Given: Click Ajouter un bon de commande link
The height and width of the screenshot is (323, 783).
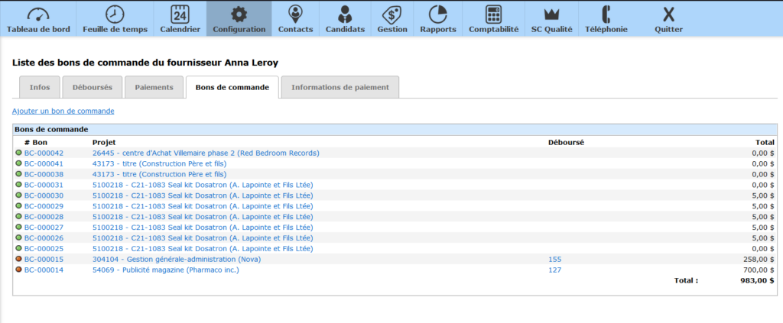Looking at the screenshot, I should (x=63, y=111).
